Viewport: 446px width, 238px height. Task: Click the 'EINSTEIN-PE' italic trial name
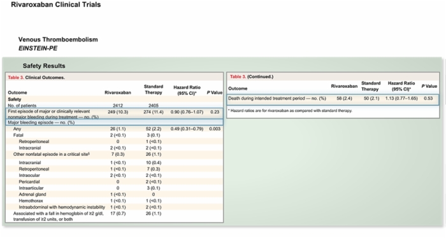click(x=38, y=48)
